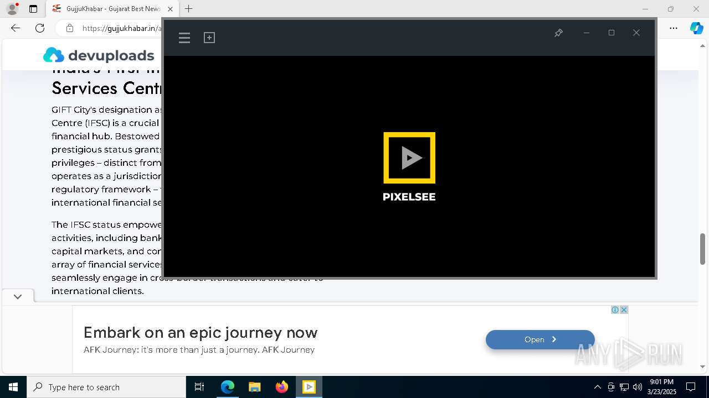The image size is (709, 398).
Task: Click the 'Embark on an epic journey now' headline
Action: (201, 333)
